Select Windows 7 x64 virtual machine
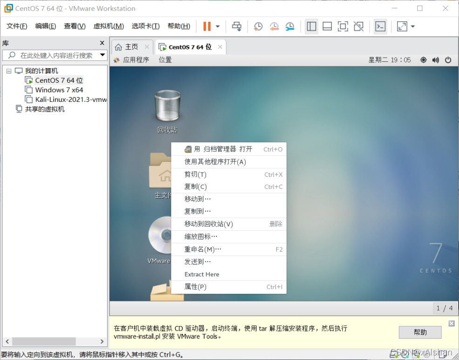459x360 pixels. [59, 90]
